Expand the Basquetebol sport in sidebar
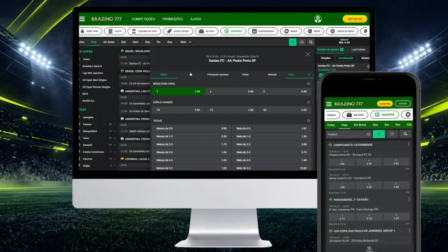Viewport: 448px width, 252px height. [115, 131]
